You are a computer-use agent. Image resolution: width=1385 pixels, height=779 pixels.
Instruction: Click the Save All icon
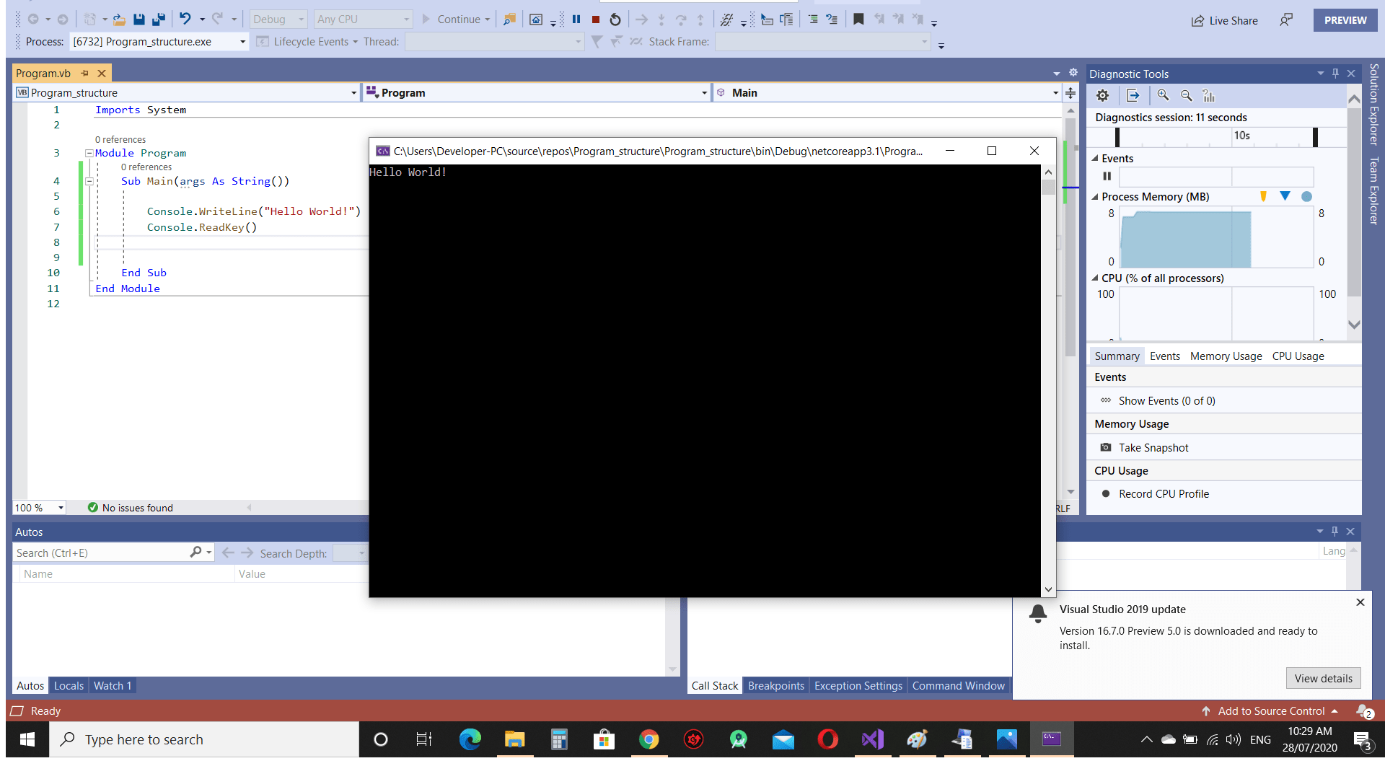(x=159, y=19)
